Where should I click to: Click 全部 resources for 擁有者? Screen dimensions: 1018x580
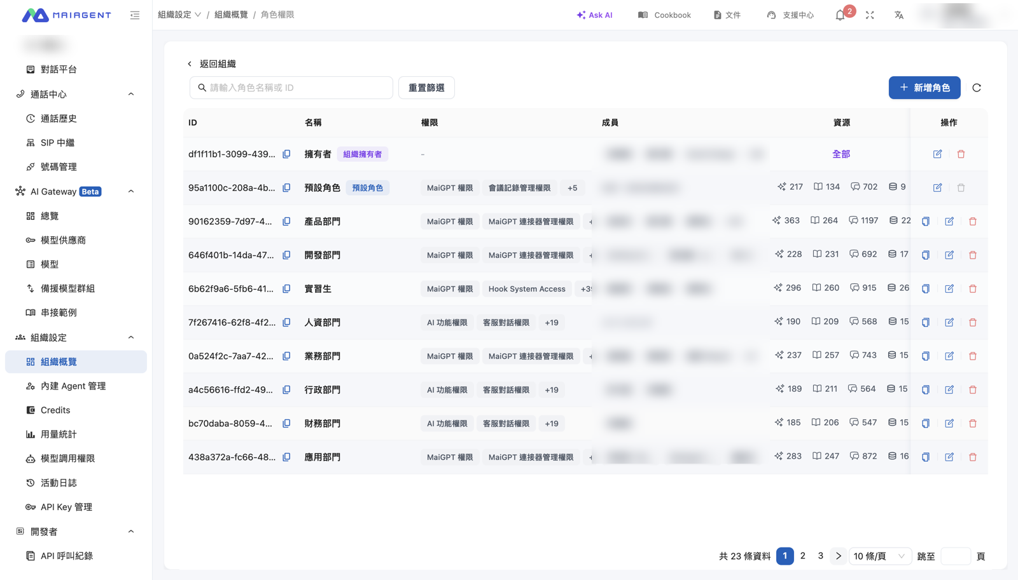click(841, 154)
